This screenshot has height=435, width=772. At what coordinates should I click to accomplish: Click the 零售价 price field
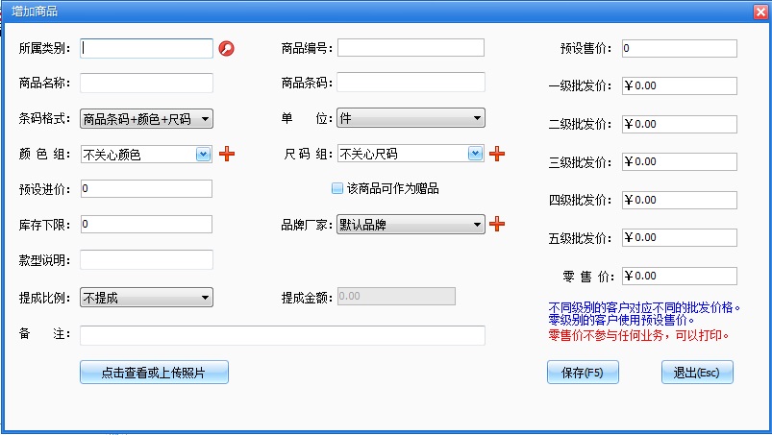coord(679,277)
